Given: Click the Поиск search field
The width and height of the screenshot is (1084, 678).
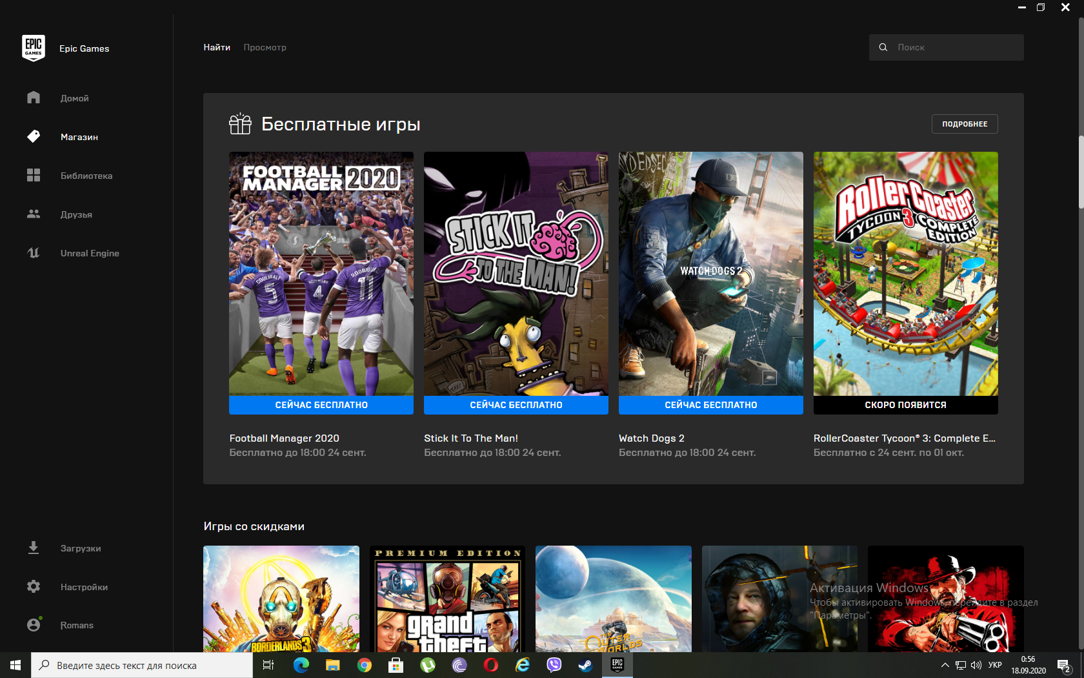Looking at the screenshot, I should 947,47.
